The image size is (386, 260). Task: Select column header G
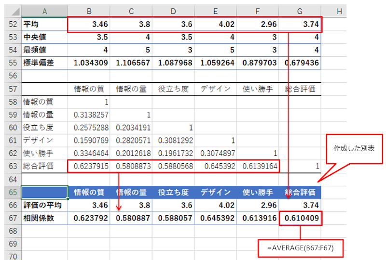300,11
